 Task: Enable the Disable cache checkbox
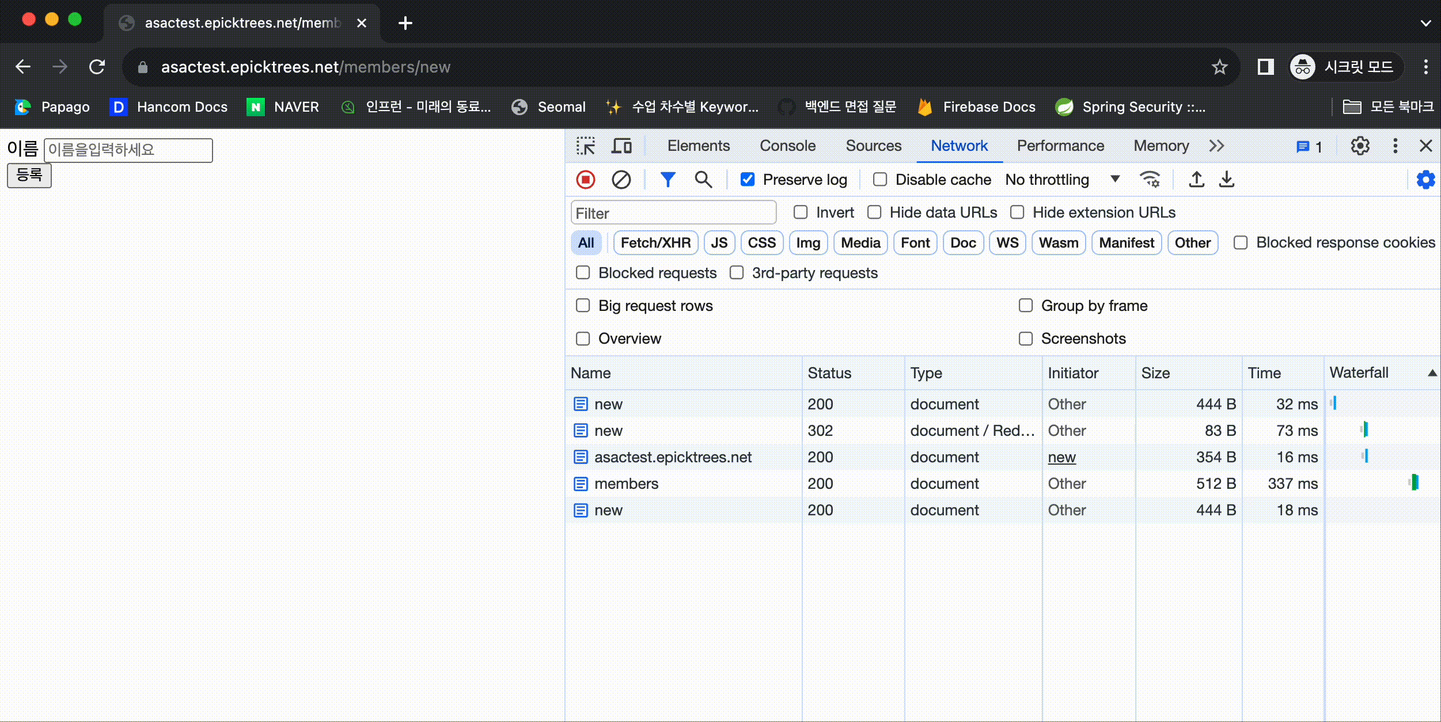879,180
